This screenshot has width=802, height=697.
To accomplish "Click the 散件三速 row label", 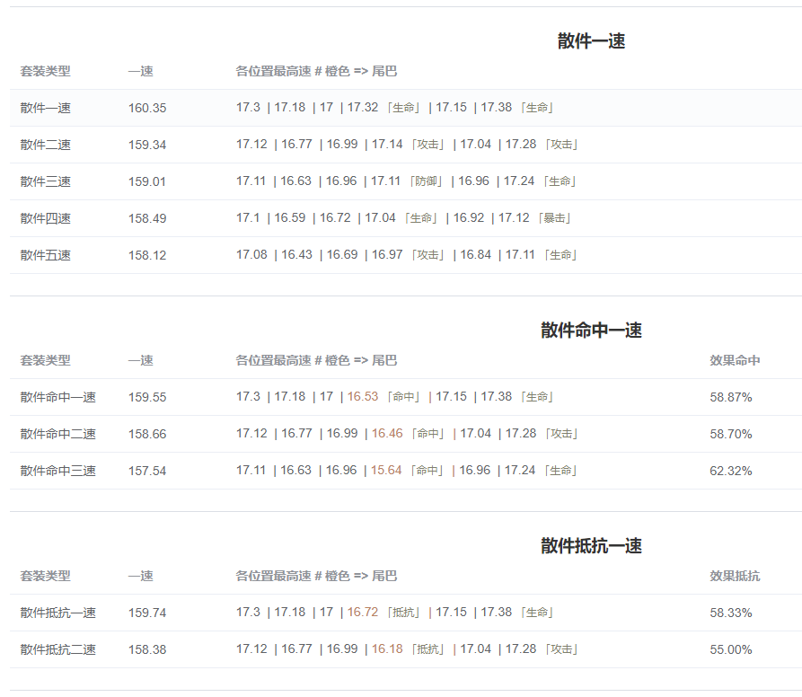I will pyautogui.click(x=46, y=181).
